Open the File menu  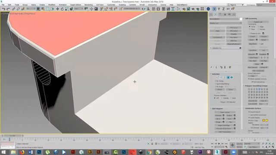(3, 5)
